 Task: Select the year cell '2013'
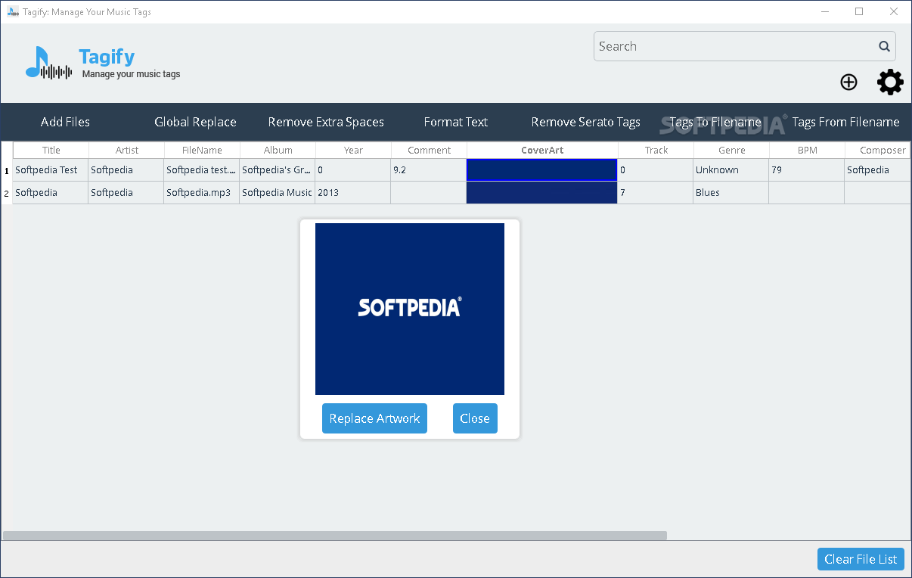353,193
